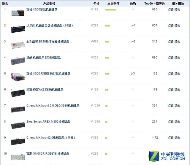Click the Cherry MX board 6.0 thumbnail
Screen dimensions: 190x165
(18, 110)
